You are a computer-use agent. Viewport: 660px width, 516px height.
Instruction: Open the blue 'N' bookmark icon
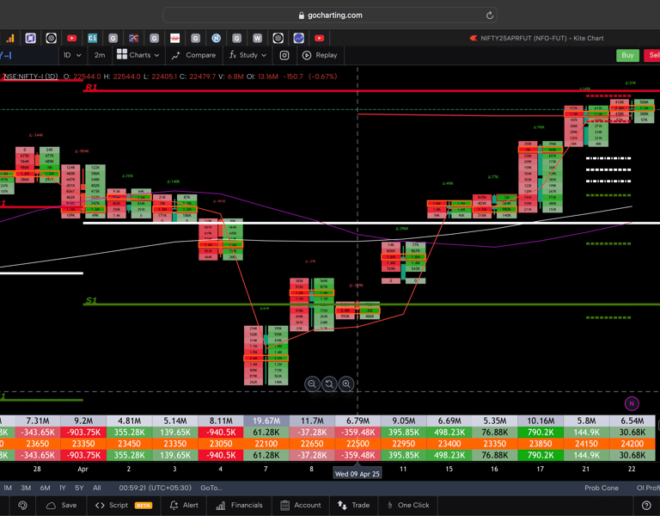[216, 39]
